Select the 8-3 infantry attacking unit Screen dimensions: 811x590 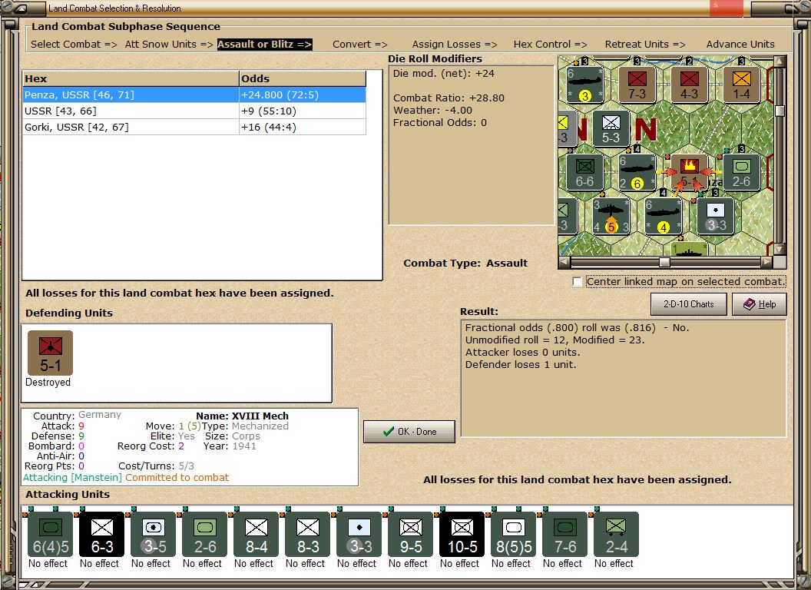(308, 535)
